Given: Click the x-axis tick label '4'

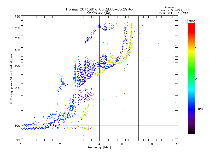Looking at the screenshot, I should (99, 144).
